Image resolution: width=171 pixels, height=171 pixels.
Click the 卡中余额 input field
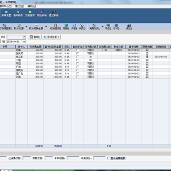73,158
